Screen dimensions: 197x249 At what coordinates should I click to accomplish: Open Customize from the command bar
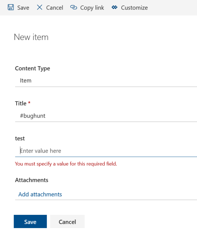[x=134, y=8]
